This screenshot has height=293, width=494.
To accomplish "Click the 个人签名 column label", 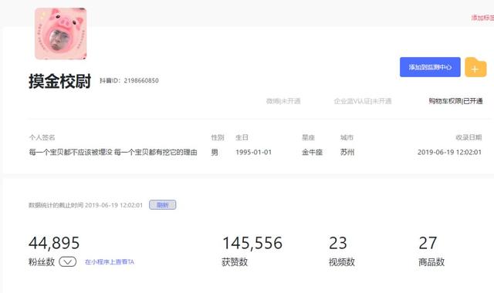I will click(42, 137).
